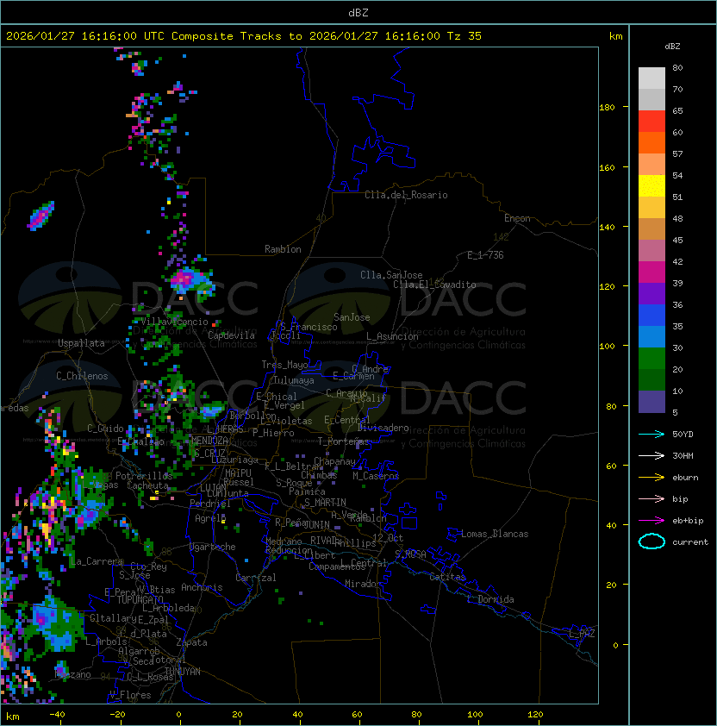
Task: Click the 'TUNUYAN' place label
Action: [183, 672]
